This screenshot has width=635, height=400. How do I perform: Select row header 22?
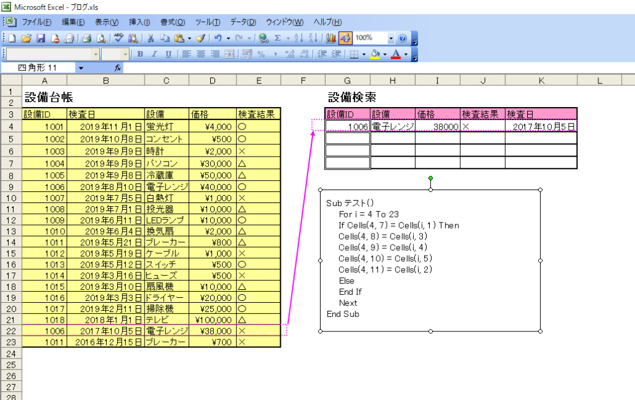11,330
